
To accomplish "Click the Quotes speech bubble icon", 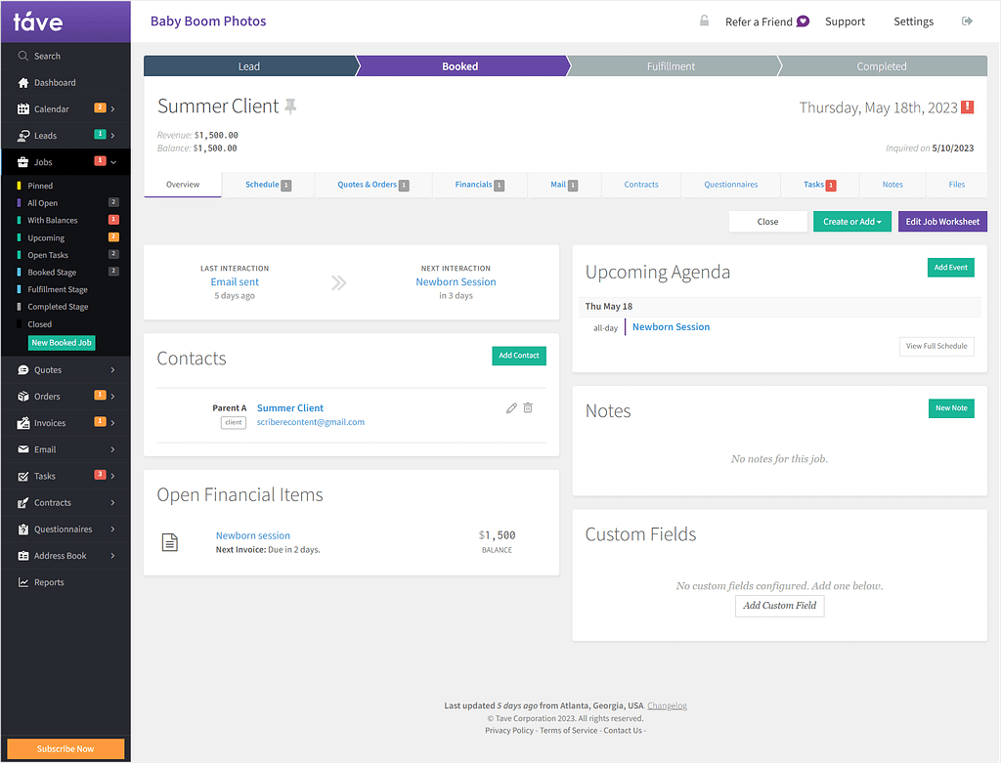I will (23, 370).
